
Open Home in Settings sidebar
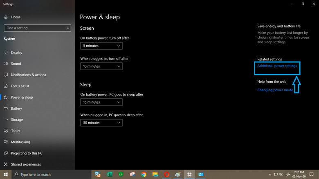pos(16,17)
